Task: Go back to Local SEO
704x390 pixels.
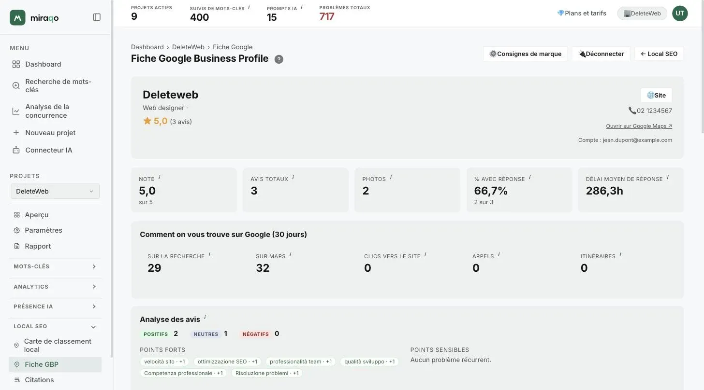Action: [659, 54]
